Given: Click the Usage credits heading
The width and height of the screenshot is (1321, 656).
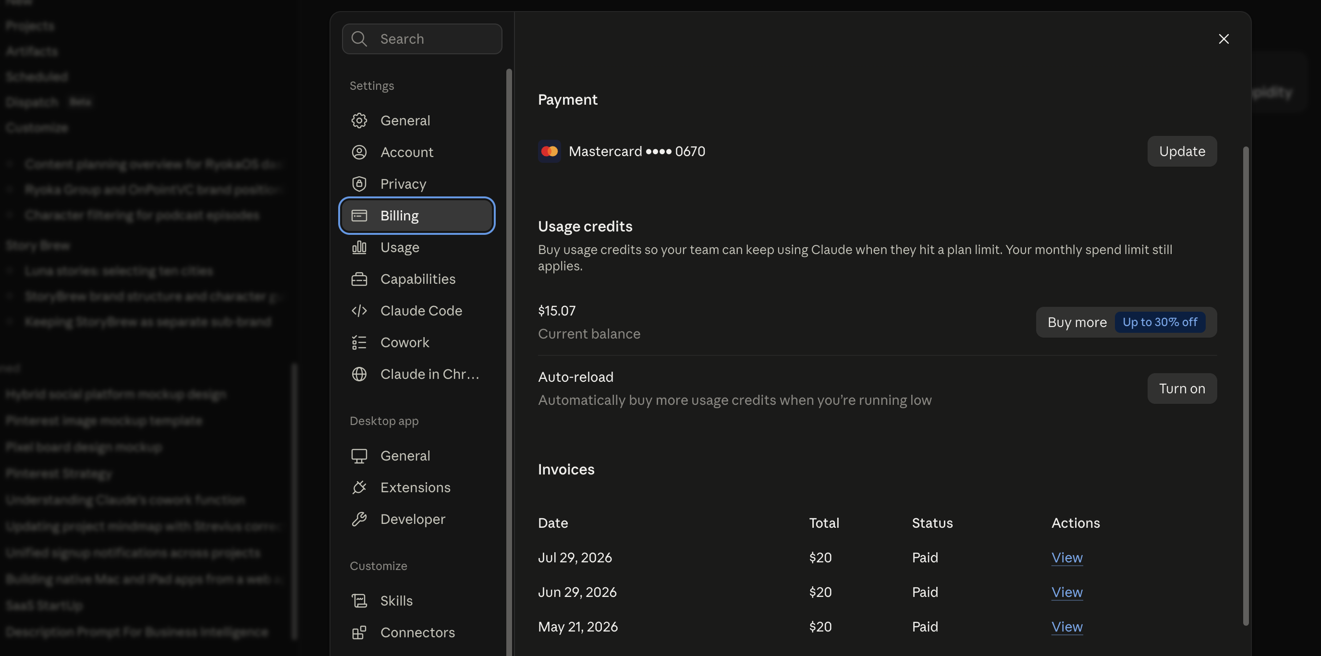Looking at the screenshot, I should click(585, 226).
